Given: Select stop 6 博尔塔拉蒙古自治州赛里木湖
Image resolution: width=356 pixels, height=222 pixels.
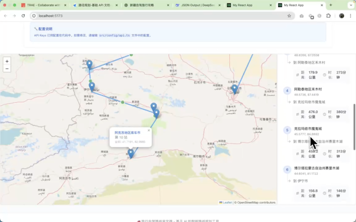Looking at the screenshot, I should [316, 168].
